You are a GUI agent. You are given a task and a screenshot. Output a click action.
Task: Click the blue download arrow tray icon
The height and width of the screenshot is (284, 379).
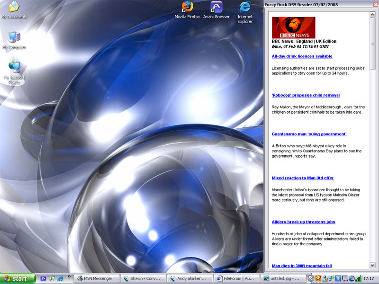click(338, 279)
